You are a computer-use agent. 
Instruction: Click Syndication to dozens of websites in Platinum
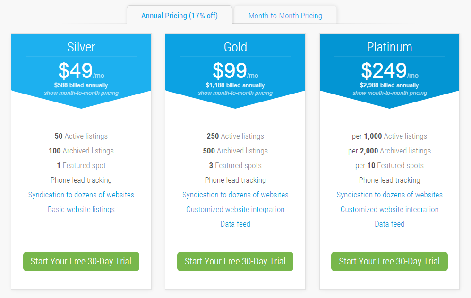[389, 195]
